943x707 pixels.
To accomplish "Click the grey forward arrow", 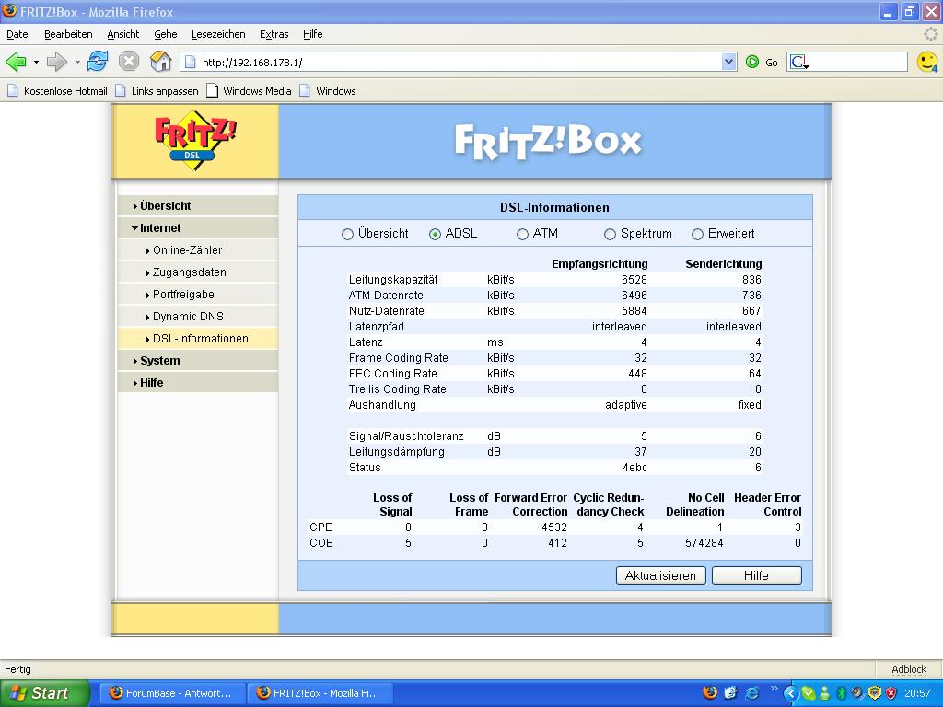I will pyautogui.click(x=57, y=62).
